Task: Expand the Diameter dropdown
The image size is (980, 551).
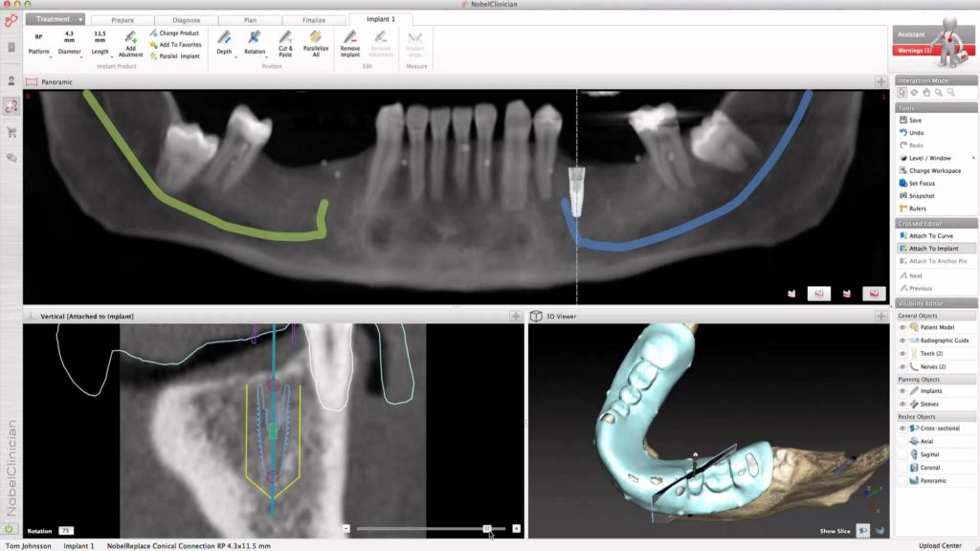Action: [x=69, y=52]
